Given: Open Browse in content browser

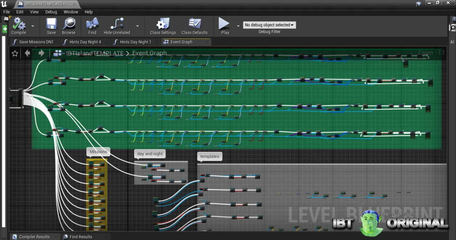Looking at the screenshot, I should (x=69, y=26).
